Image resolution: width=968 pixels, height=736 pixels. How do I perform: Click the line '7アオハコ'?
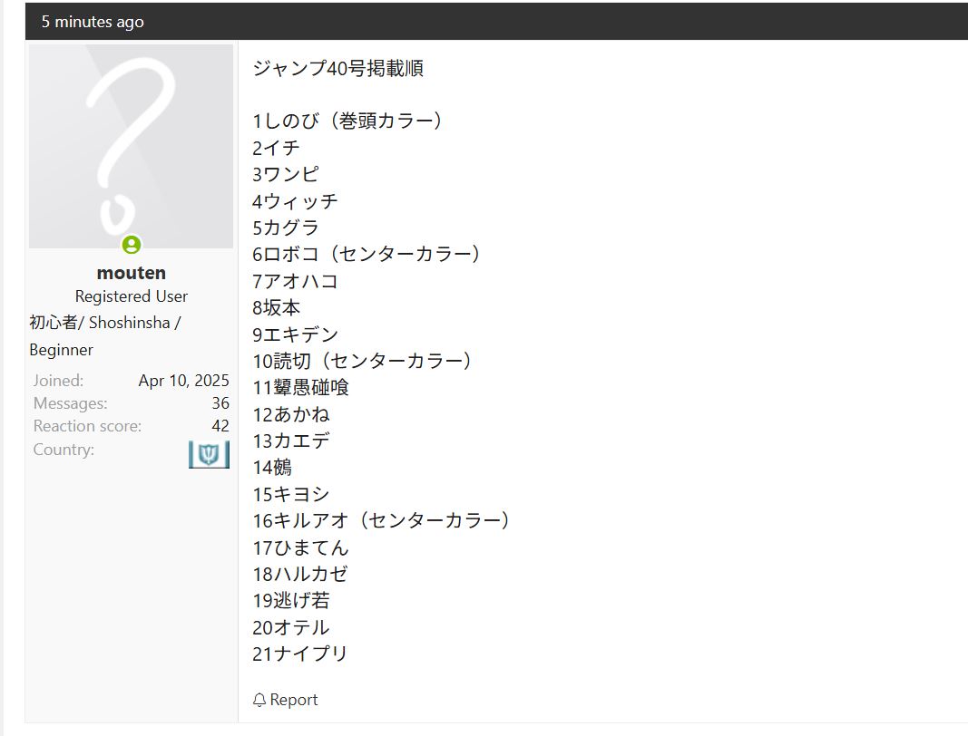tap(295, 281)
